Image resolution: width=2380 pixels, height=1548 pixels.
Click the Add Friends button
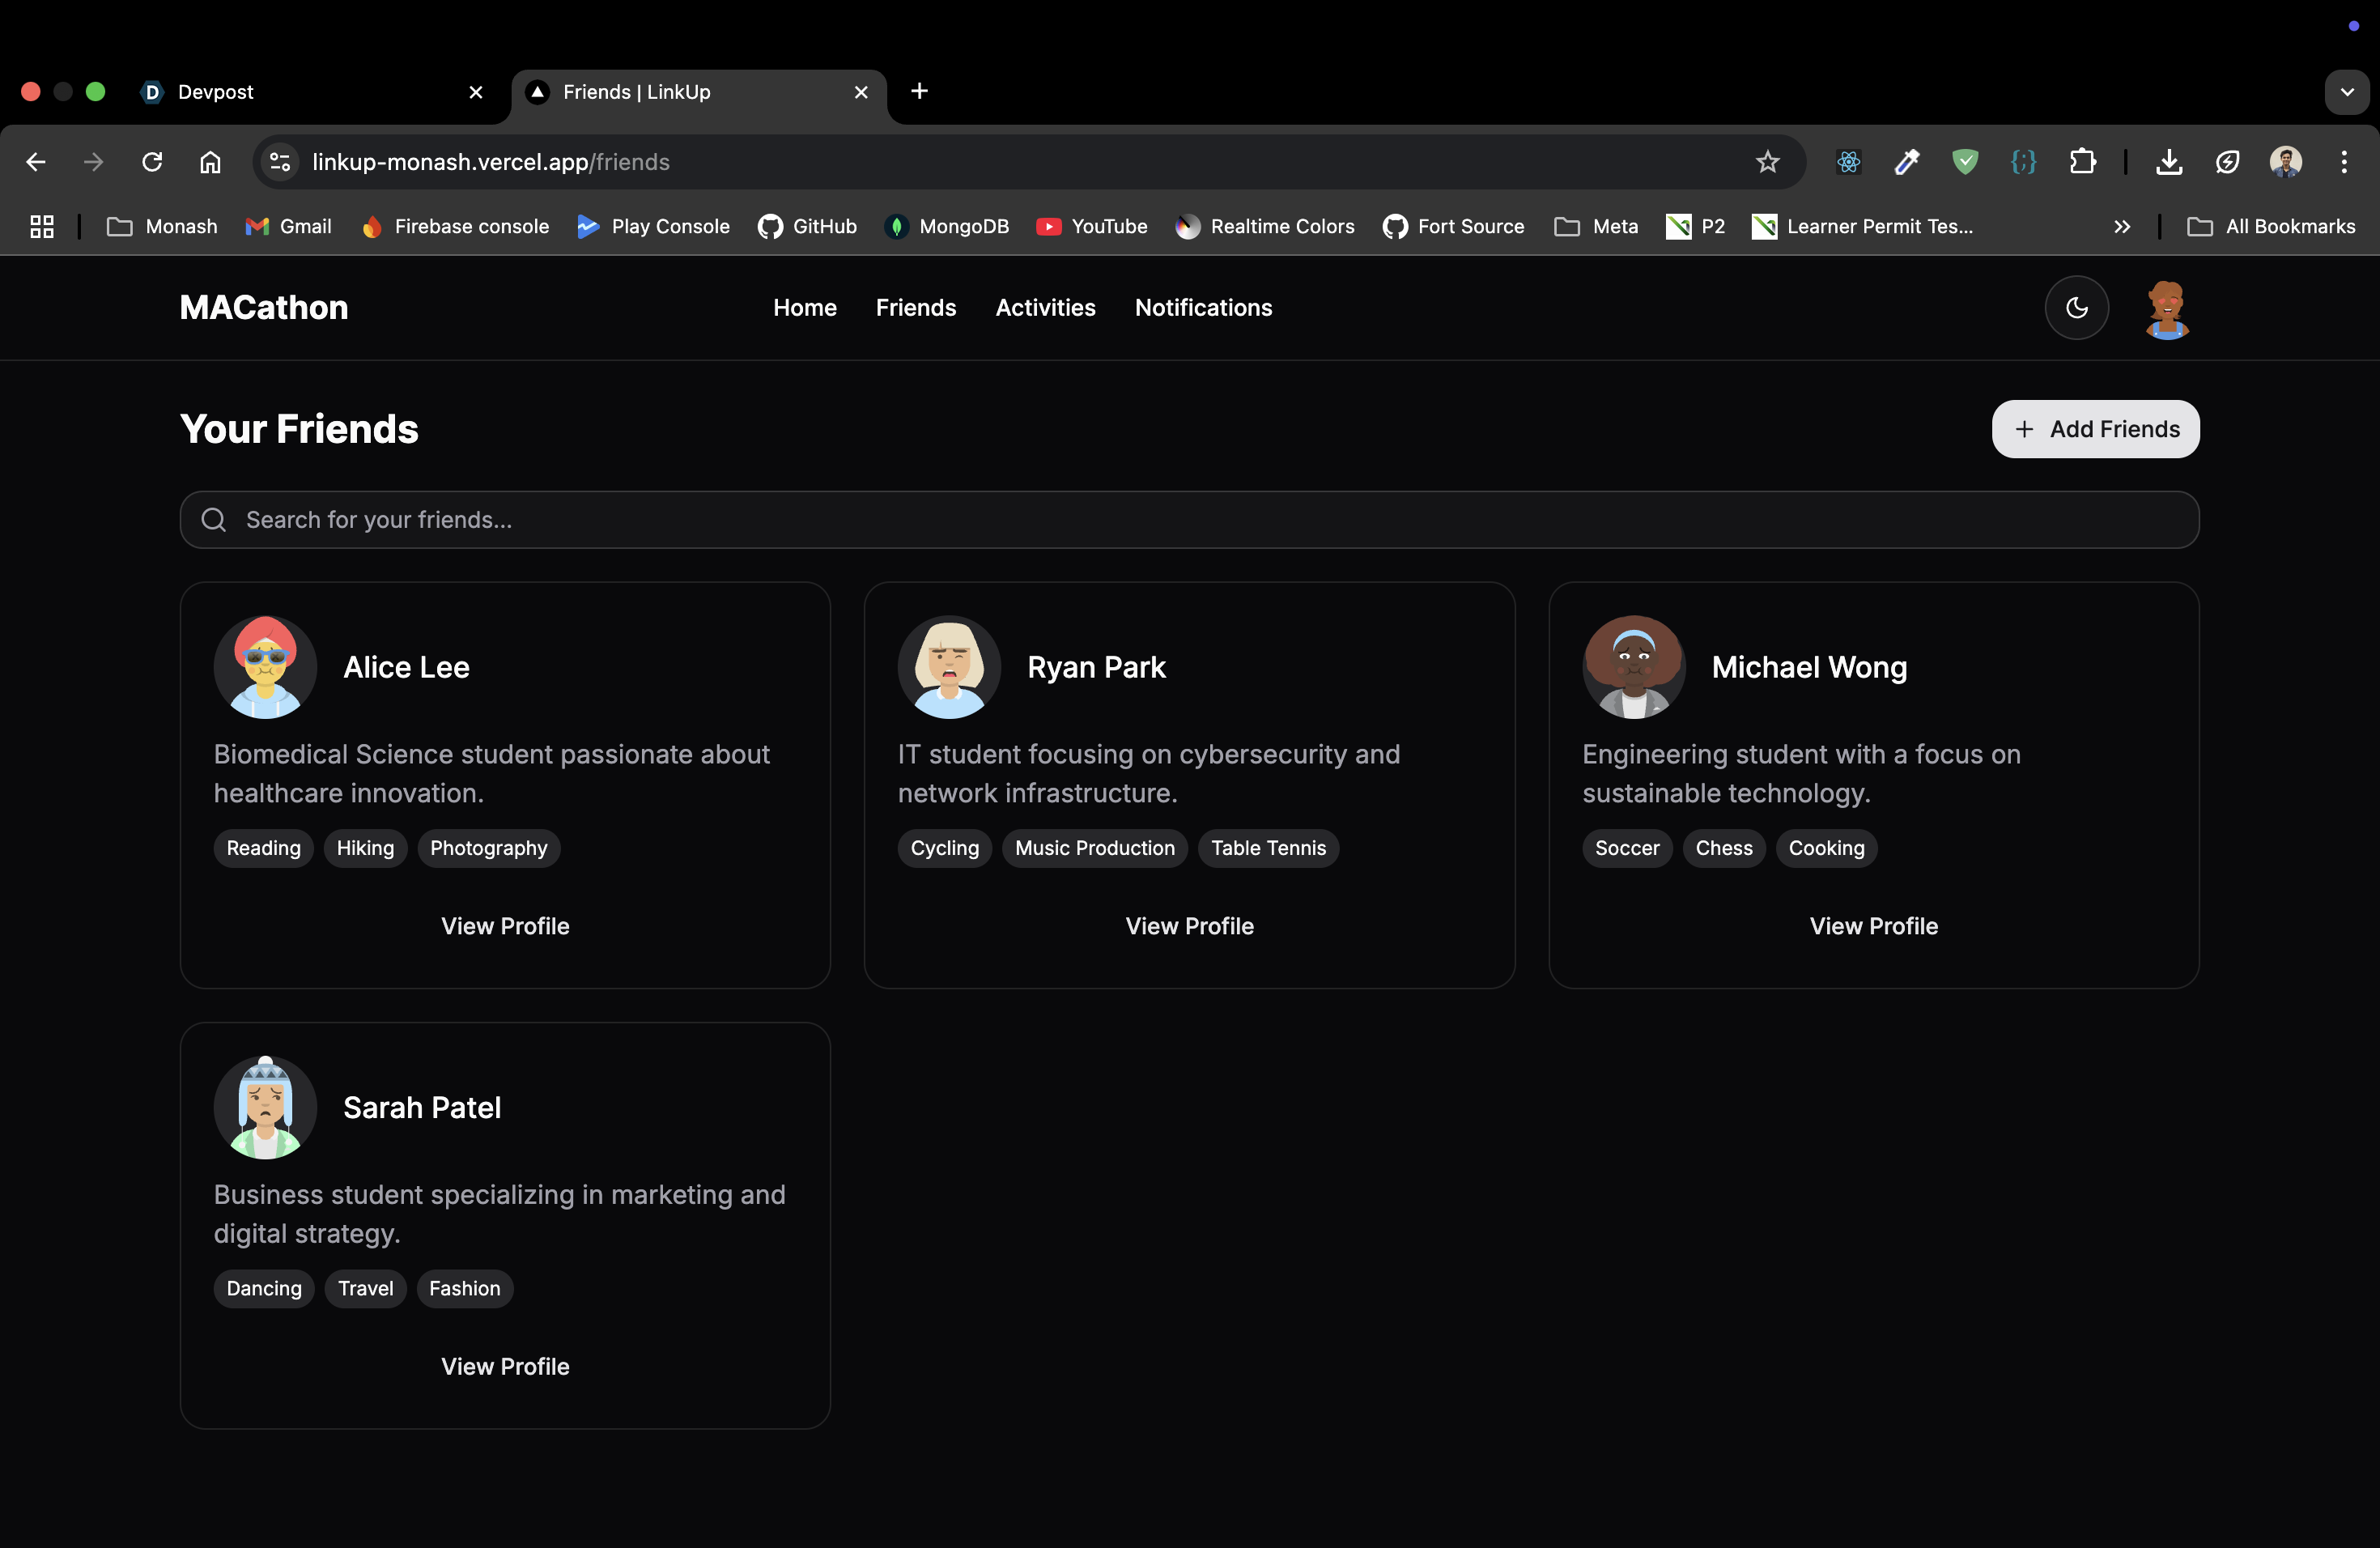coord(2095,429)
